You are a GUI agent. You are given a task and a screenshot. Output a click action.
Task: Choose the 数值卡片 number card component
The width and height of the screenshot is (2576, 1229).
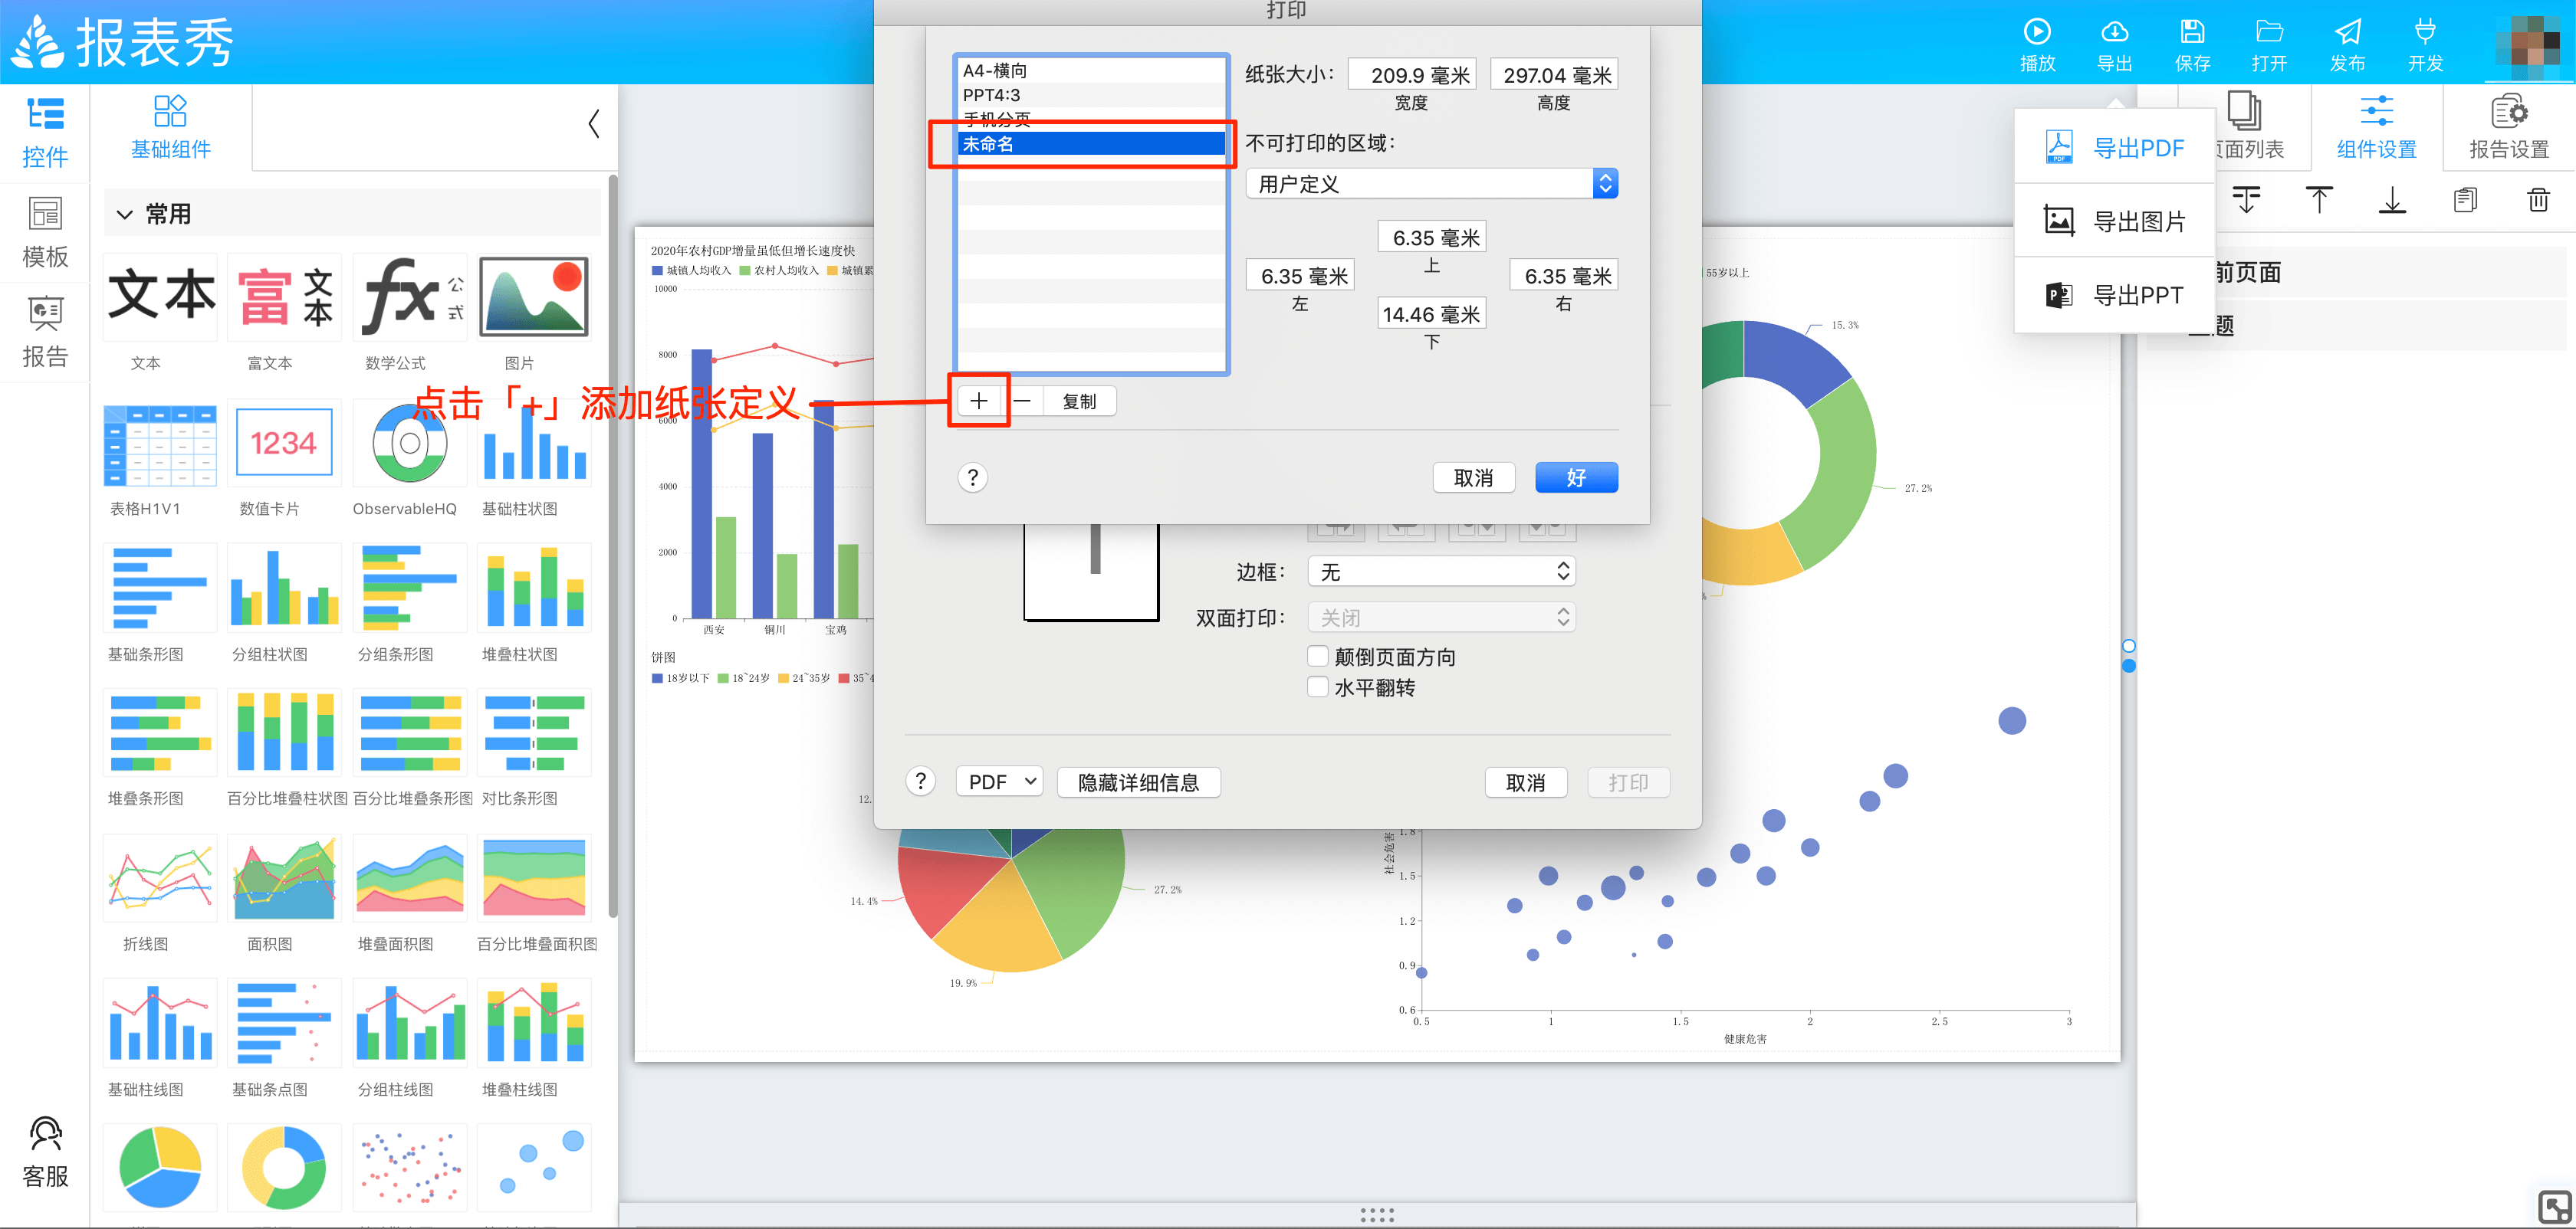(x=284, y=444)
